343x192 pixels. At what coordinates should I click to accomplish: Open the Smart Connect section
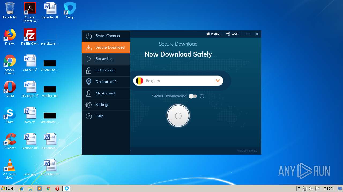tap(106, 36)
